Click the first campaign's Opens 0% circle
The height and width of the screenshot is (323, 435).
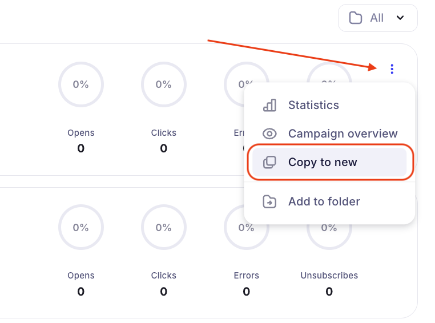coord(81,84)
